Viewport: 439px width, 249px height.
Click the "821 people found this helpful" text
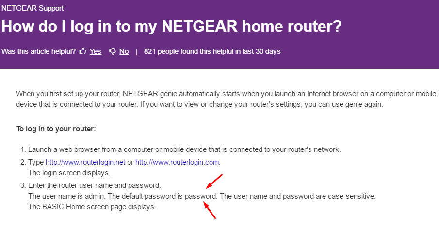(212, 51)
